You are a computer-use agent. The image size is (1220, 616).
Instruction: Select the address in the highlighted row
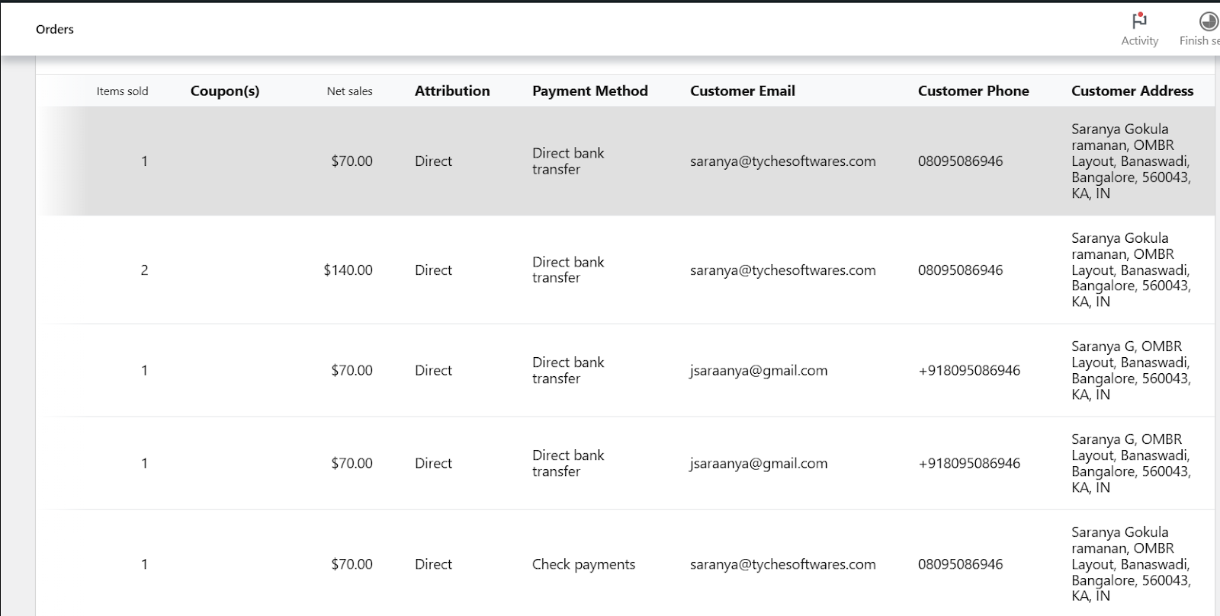pos(1130,161)
